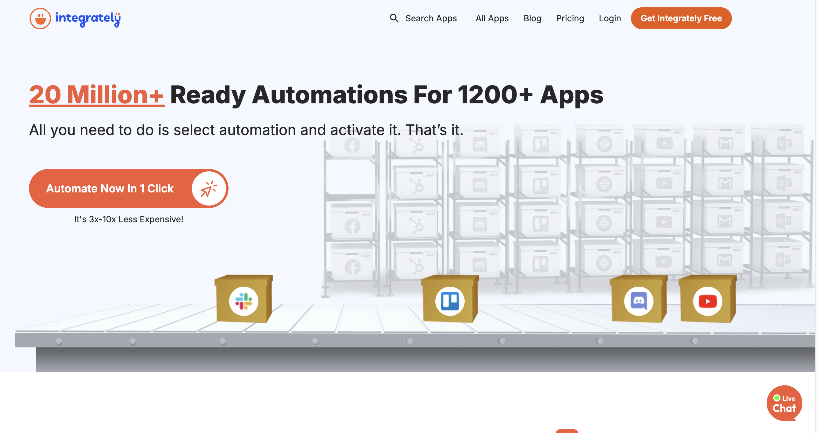
Task: Click the search magnifier icon in navigation
Action: coord(394,18)
